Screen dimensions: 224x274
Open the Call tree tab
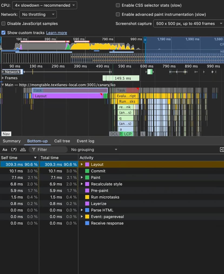(x=62, y=141)
